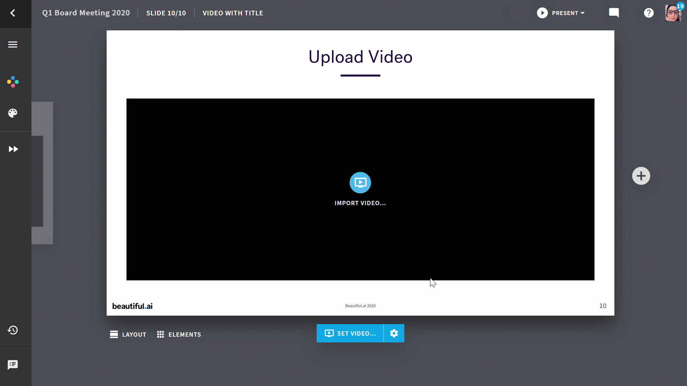Open version history
The image size is (687, 386).
[13, 330]
